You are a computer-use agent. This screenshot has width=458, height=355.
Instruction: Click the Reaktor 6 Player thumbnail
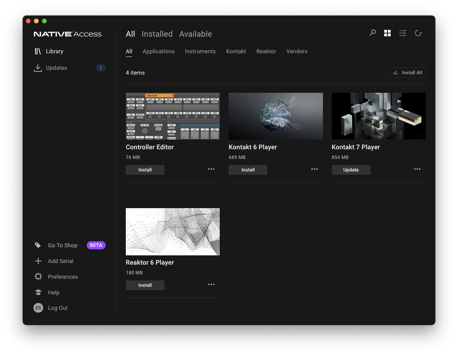click(x=173, y=232)
